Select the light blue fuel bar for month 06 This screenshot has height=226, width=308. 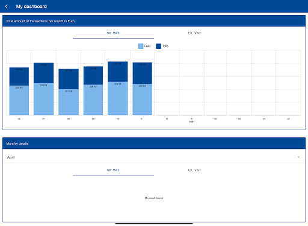(x=19, y=100)
